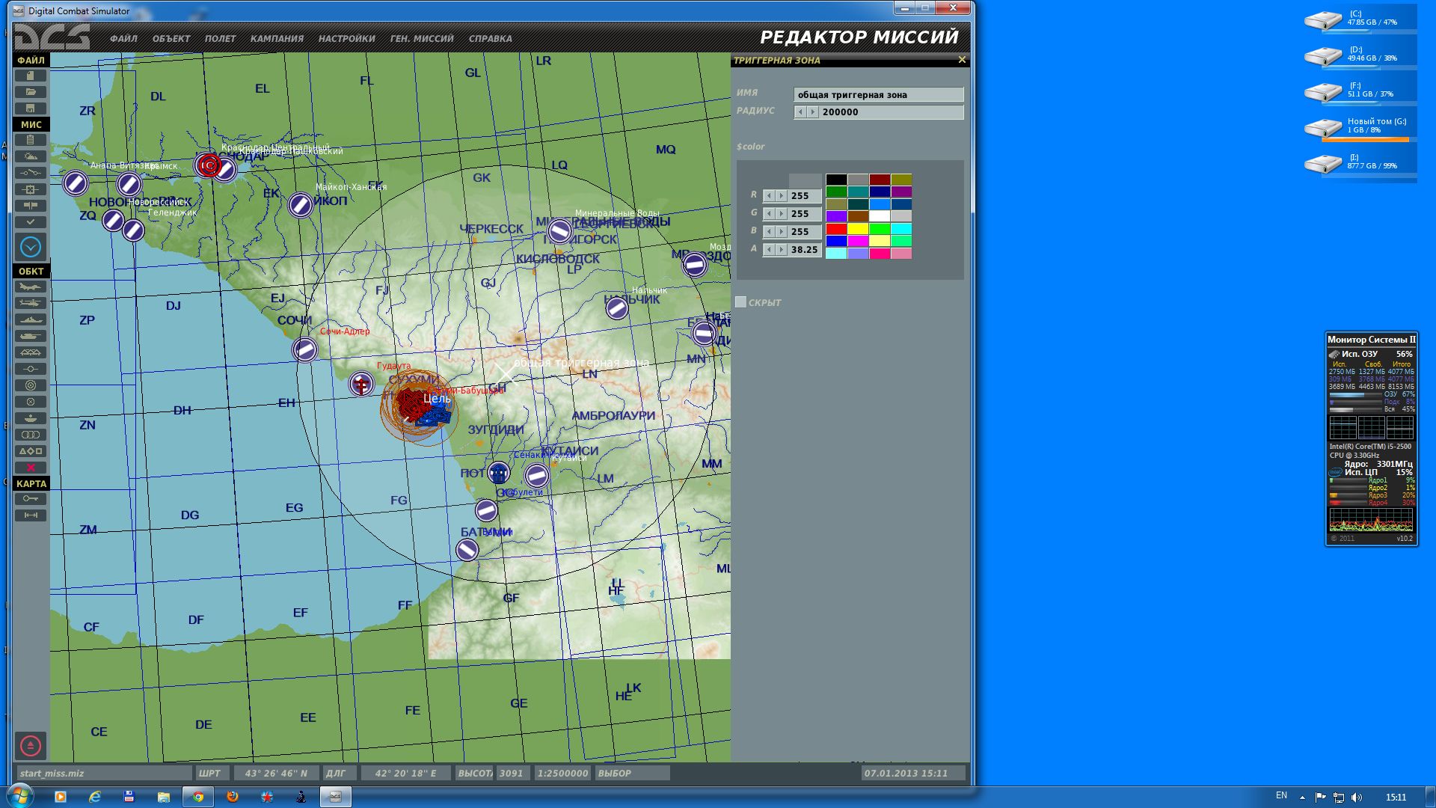This screenshot has height=808, width=1436.
Task: Select the map distance ruler tool
Action: tap(31, 515)
